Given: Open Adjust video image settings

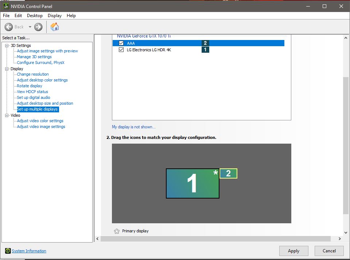Looking at the screenshot, I should pos(41,127).
